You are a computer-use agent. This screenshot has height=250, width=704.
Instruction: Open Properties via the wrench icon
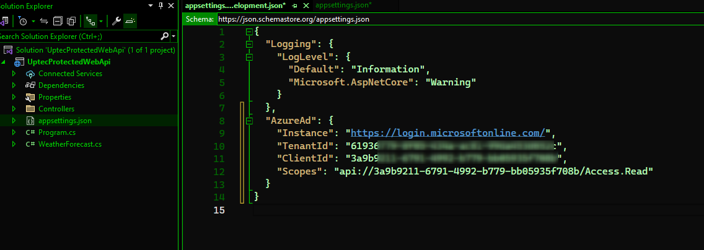116,20
